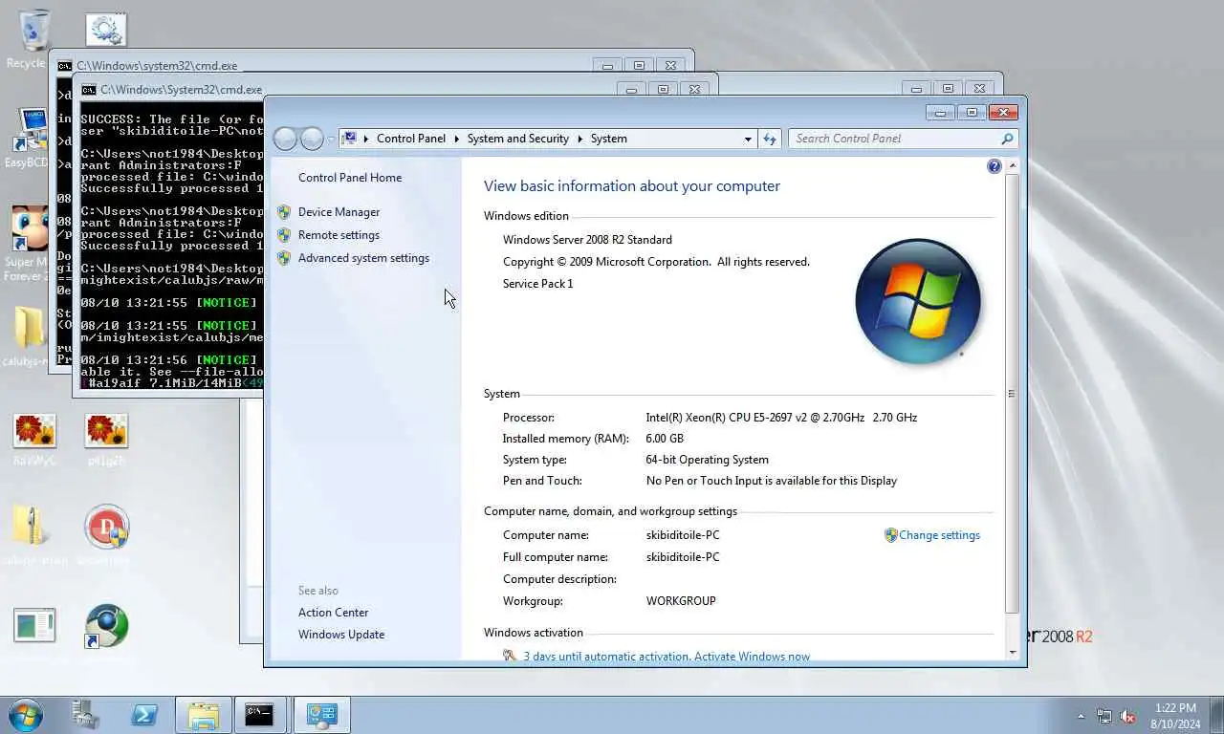This screenshot has width=1224, height=734.
Task: Select the Control Panel taskbar button
Action: point(321,715)
